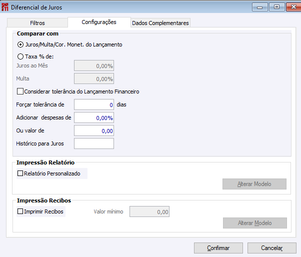Close the Diferencial de Juros window
The width and height of the screenshot is (301, 257).
coord(293,7)
